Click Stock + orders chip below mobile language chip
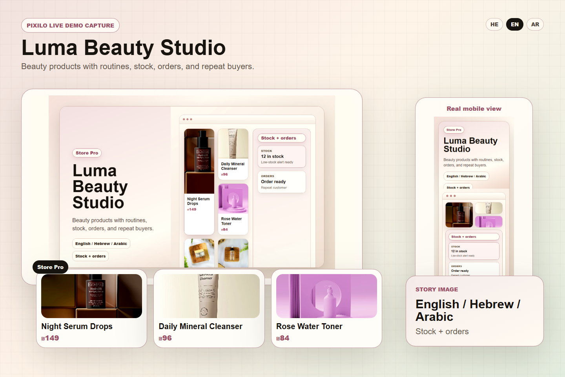 458,187
